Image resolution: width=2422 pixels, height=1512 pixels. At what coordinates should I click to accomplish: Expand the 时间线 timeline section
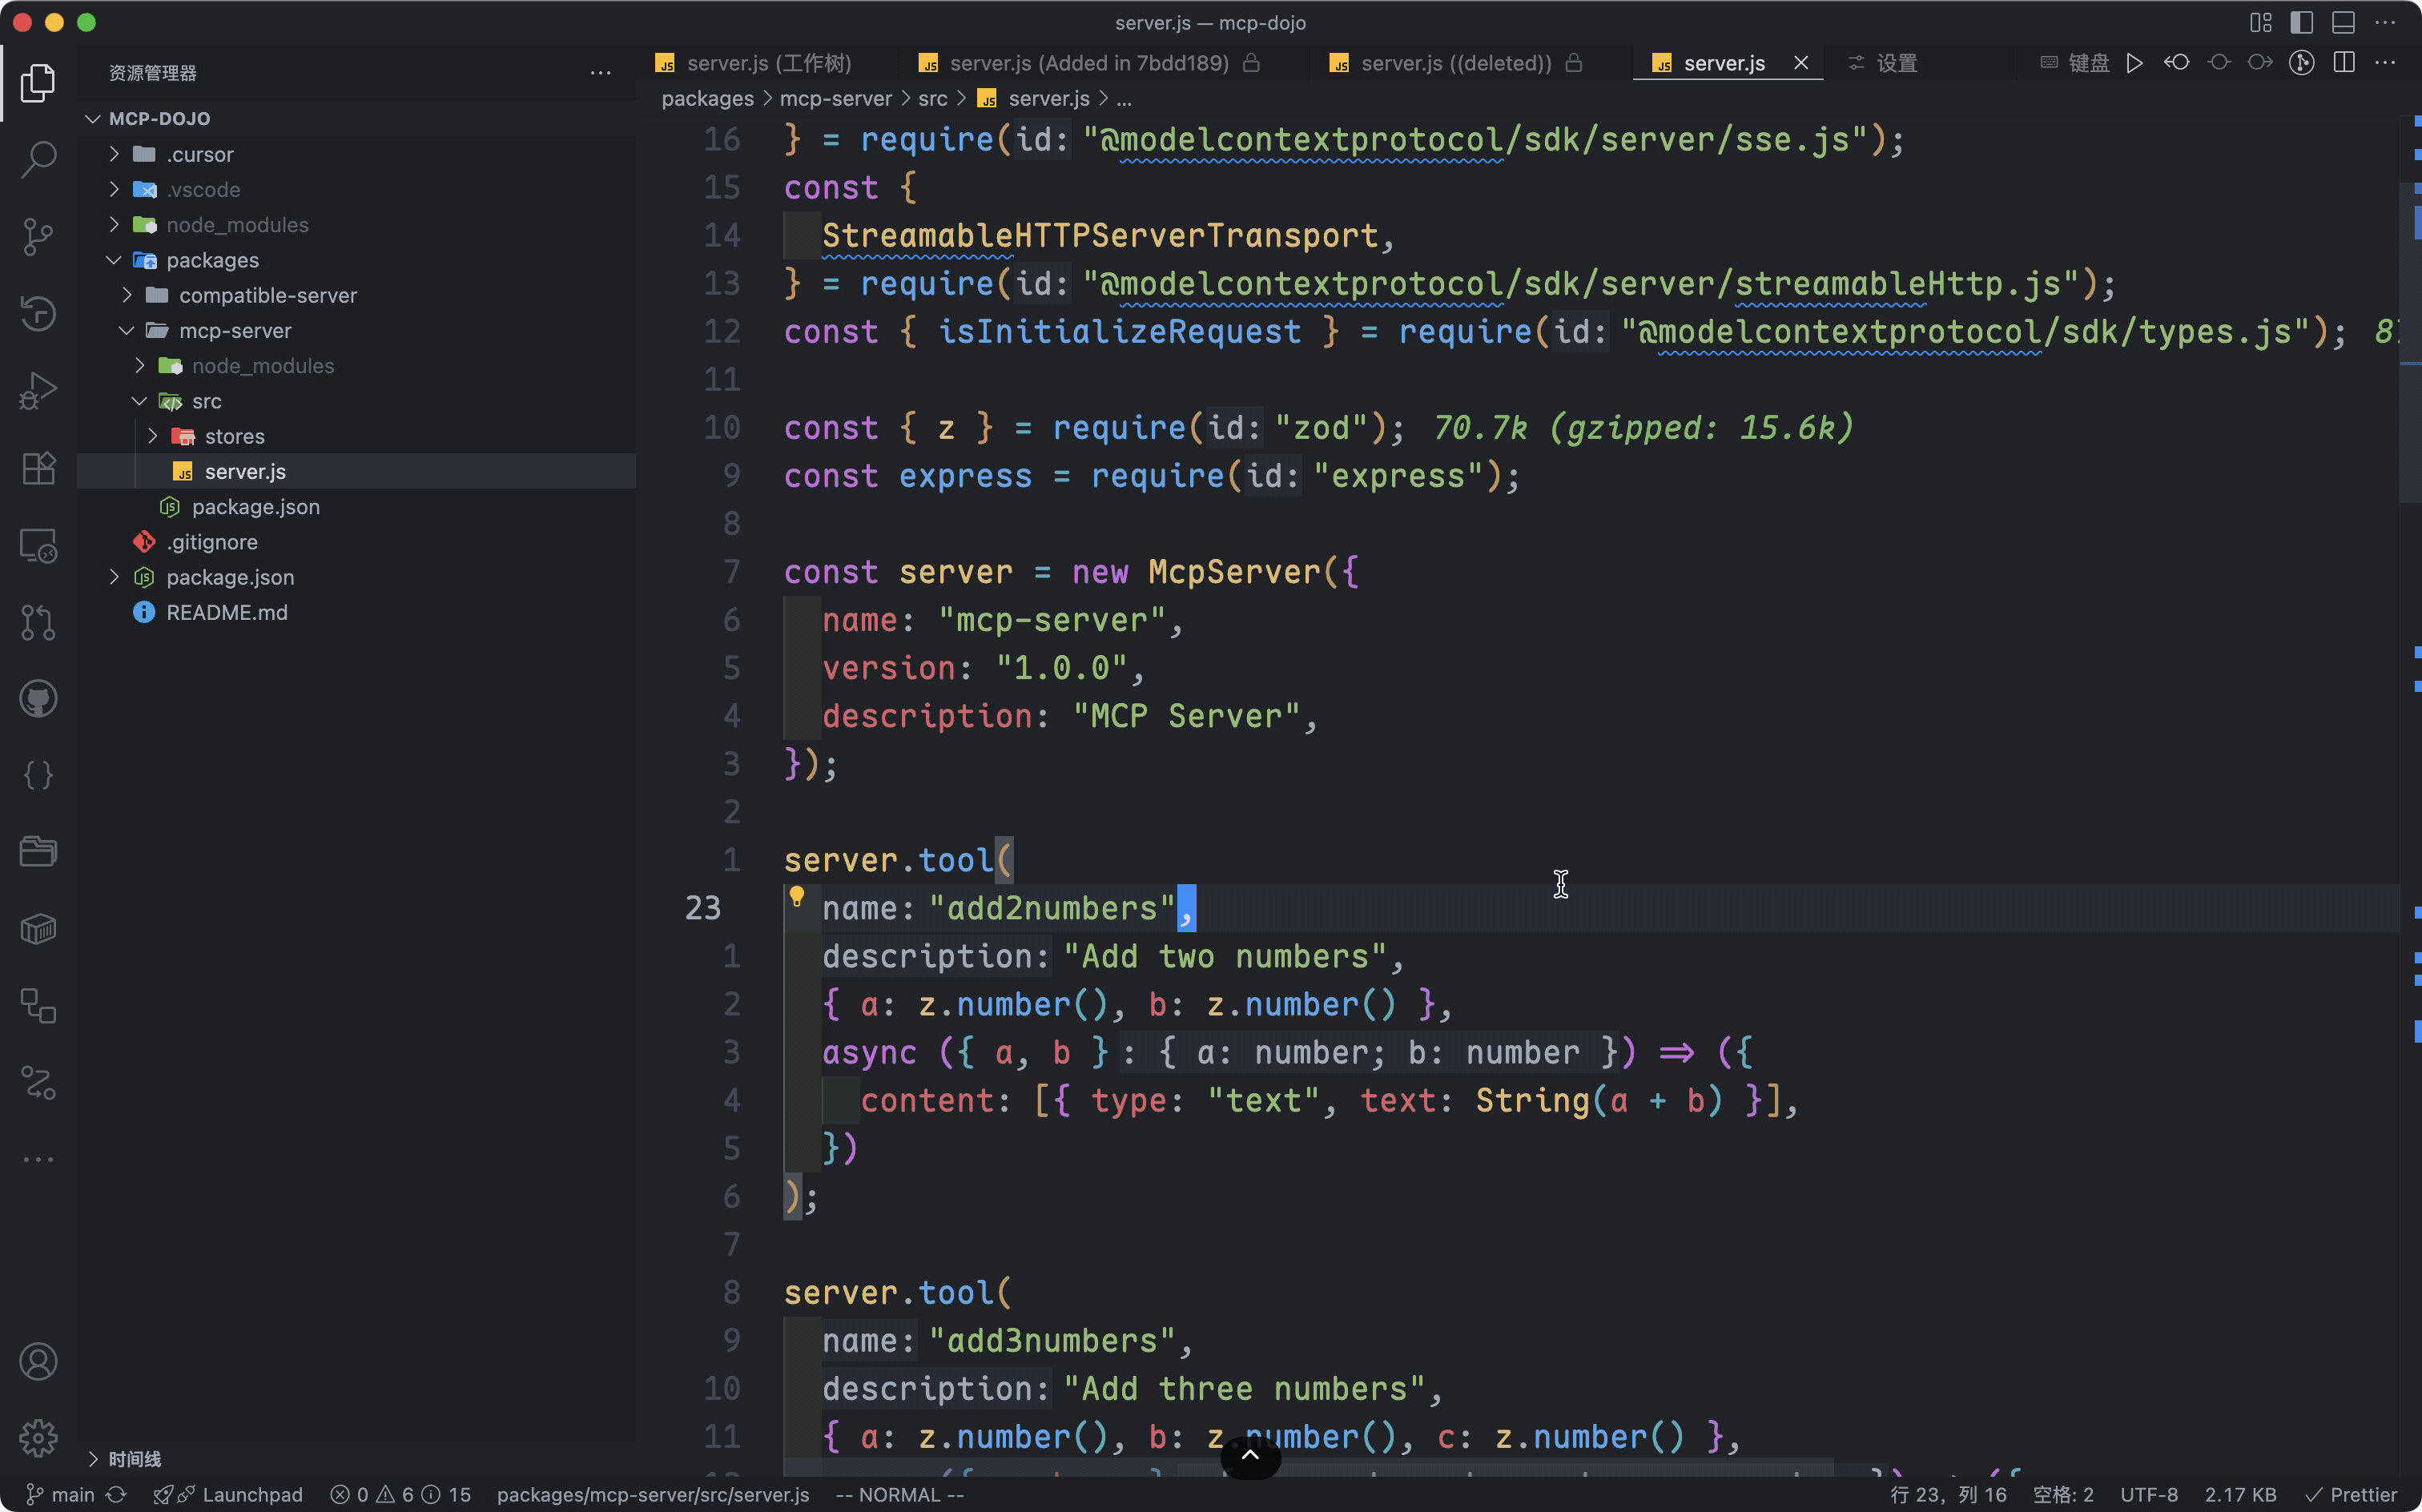coord(134,1459)
